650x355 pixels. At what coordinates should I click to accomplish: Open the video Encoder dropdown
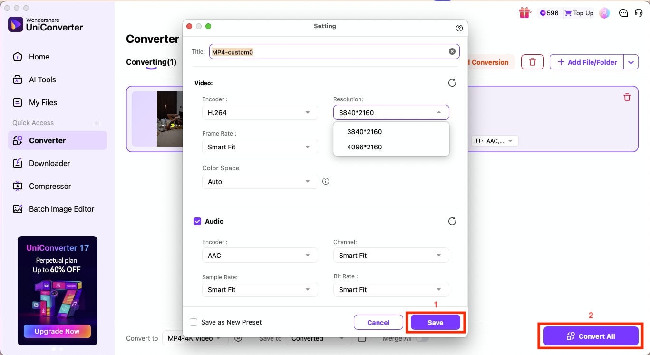click(260, 112)
